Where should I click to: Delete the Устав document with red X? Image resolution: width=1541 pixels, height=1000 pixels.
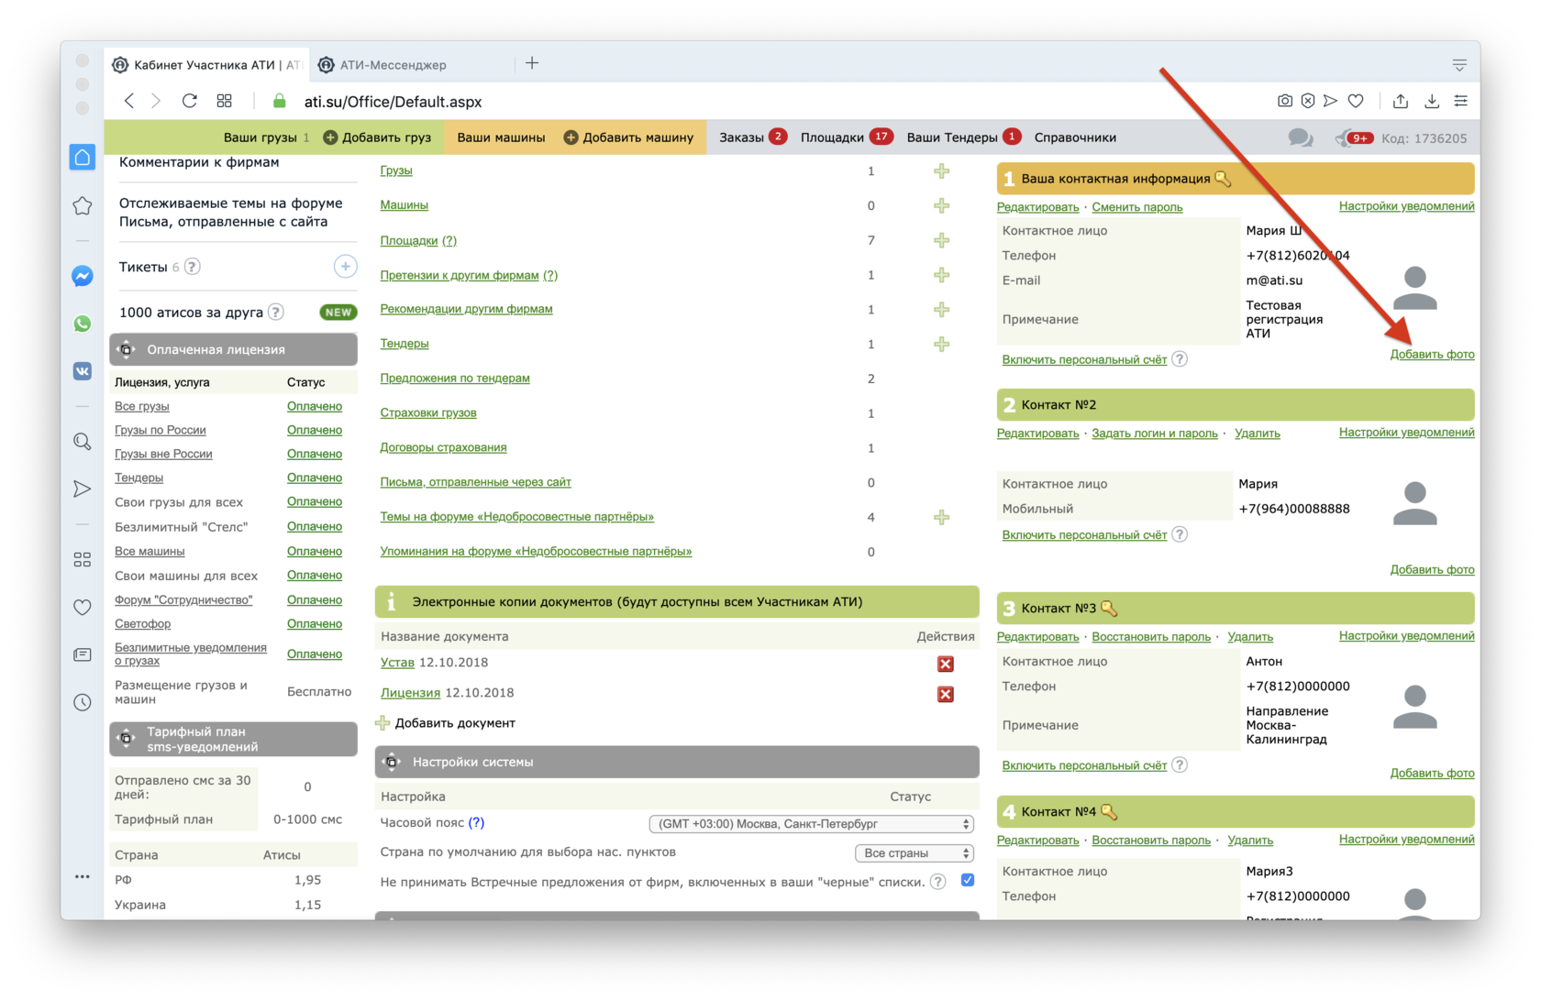click(946, 664)
